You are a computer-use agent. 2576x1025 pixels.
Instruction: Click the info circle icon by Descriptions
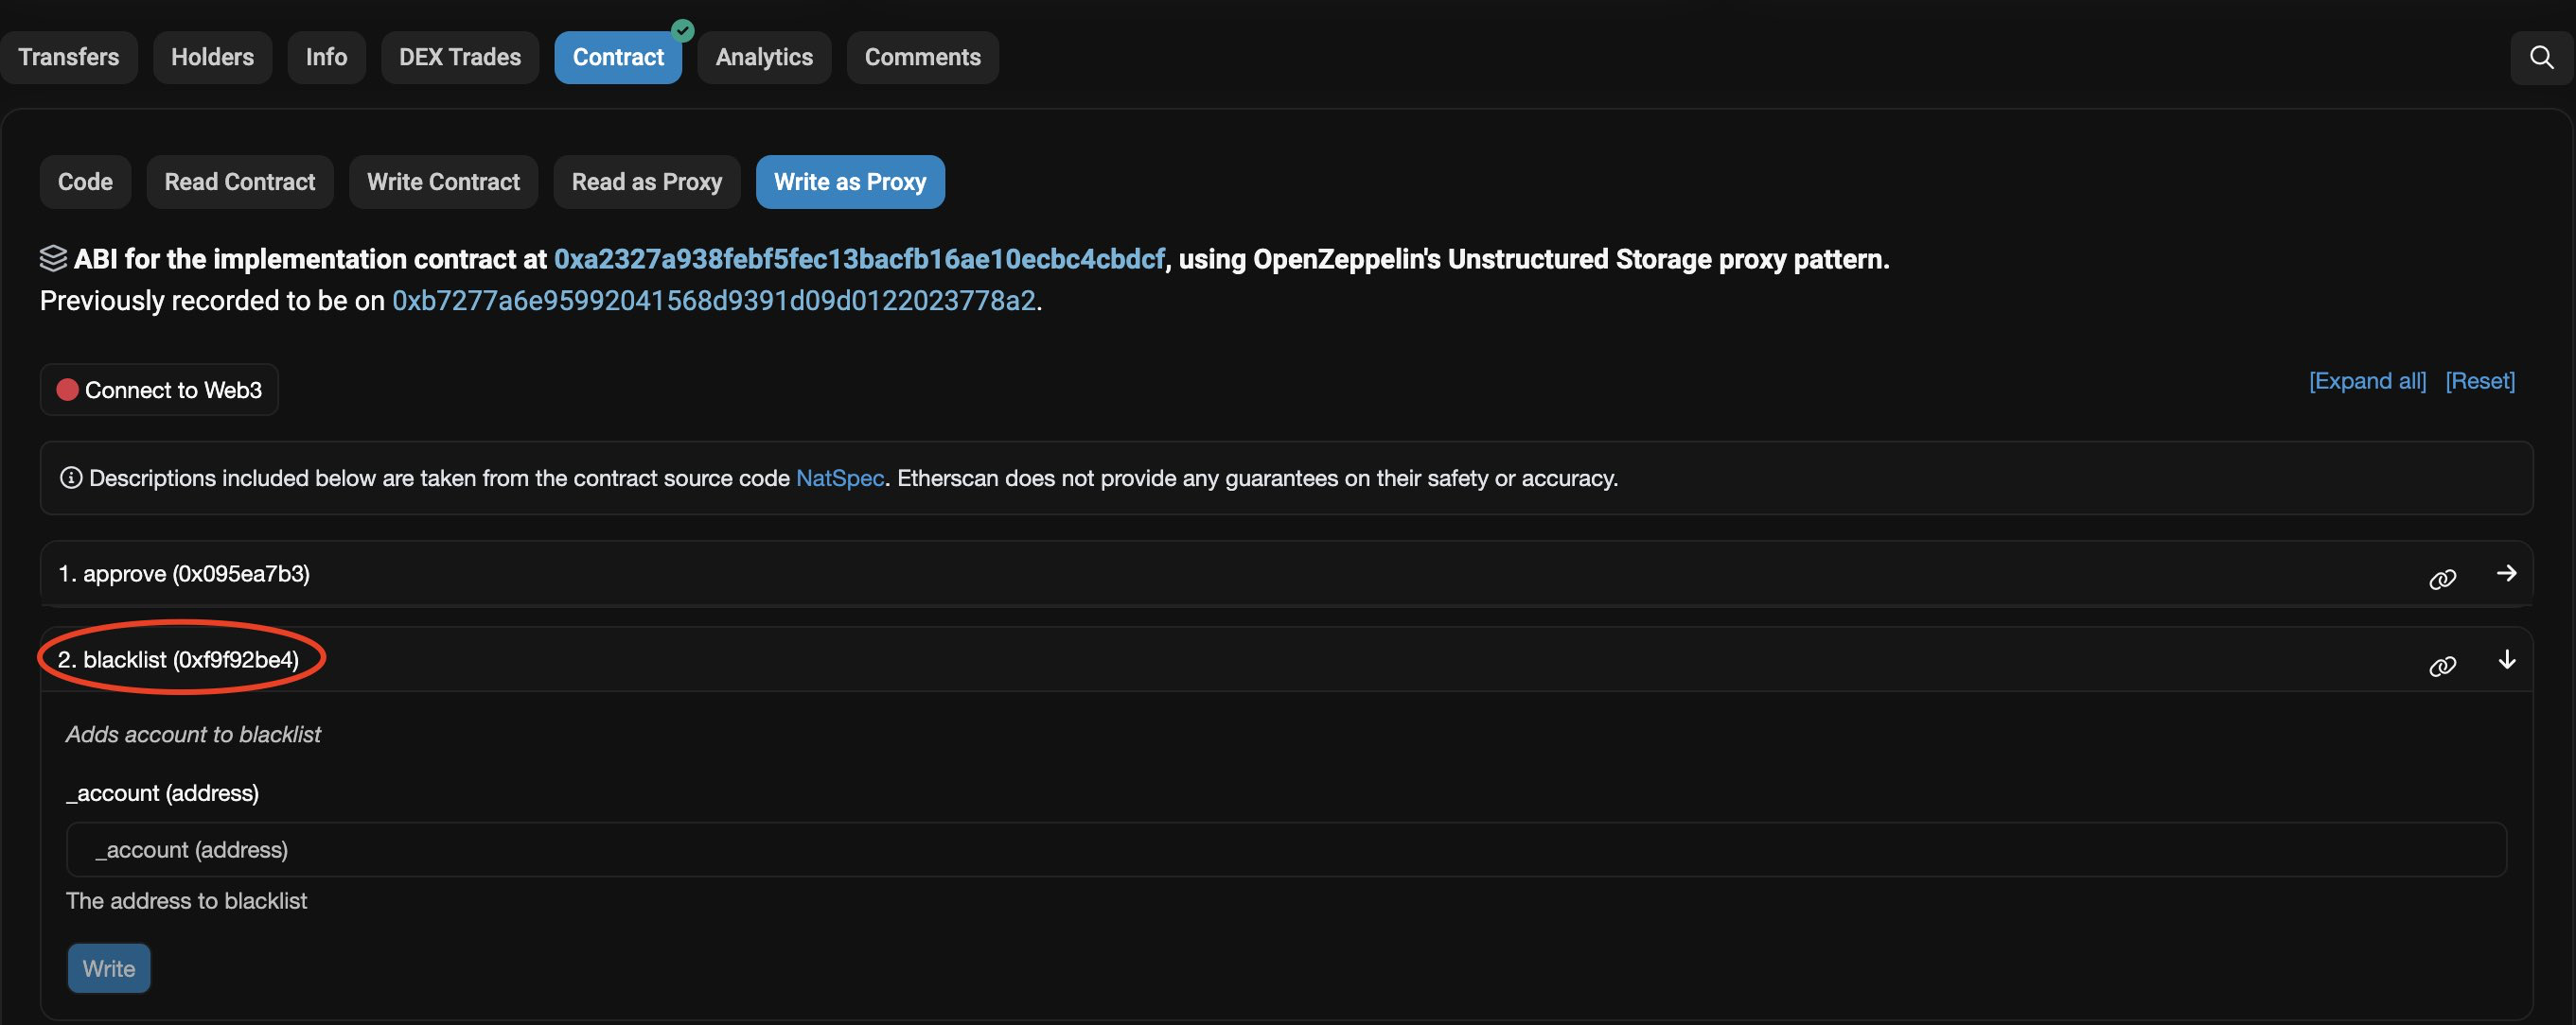70,478
